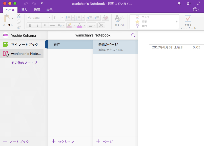Click the cut scissors icon

pos(19,16)
